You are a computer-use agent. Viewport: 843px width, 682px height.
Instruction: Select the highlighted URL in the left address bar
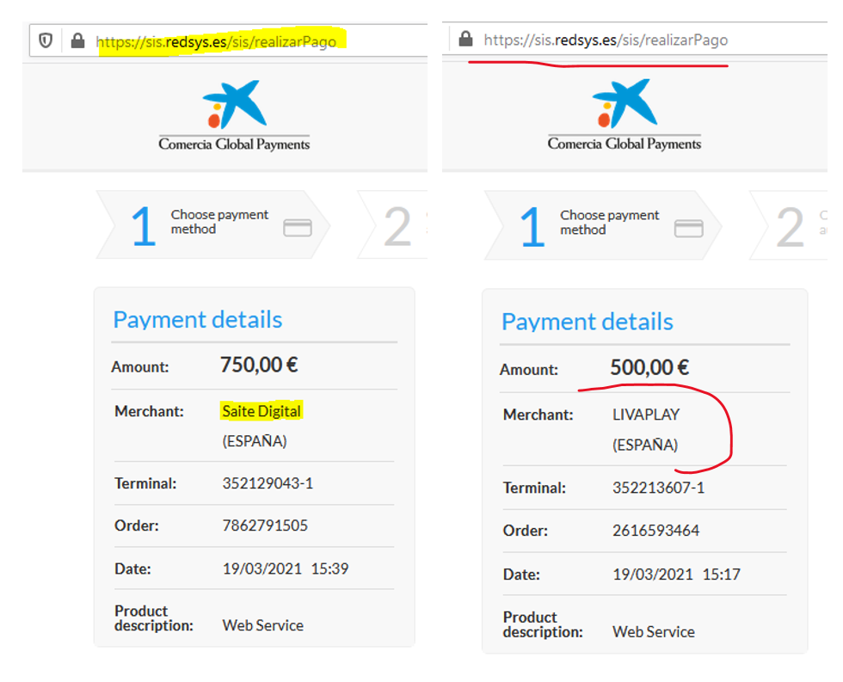[x=217, y=40]
